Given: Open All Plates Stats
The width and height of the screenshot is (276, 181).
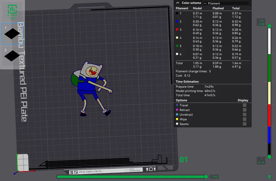Looking at the screenshot, I should click(x=12, y=9).
